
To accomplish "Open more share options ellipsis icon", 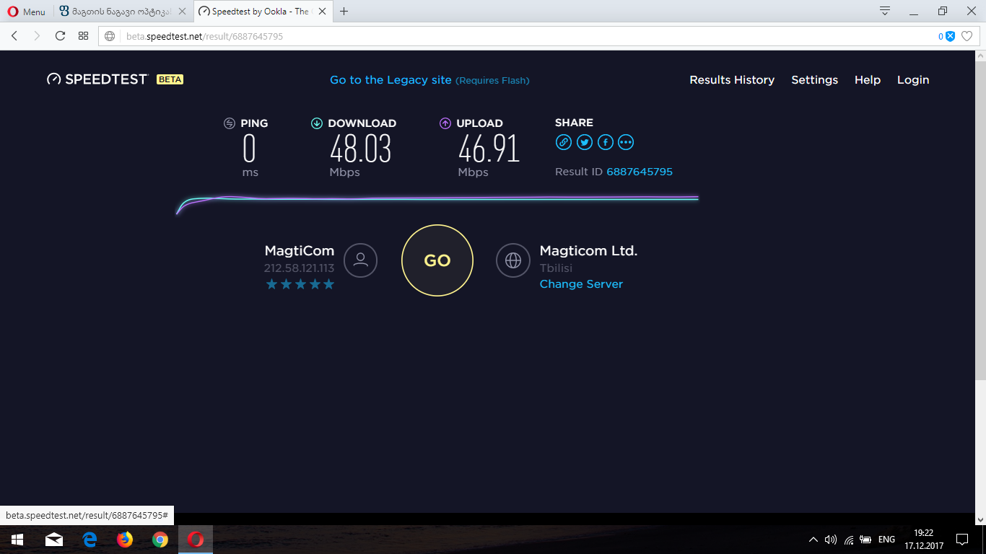I will 626,142.
